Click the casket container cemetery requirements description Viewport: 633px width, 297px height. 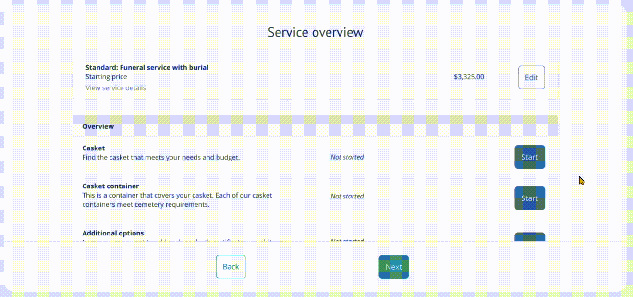pyautogui.click(x=177, y=200)
